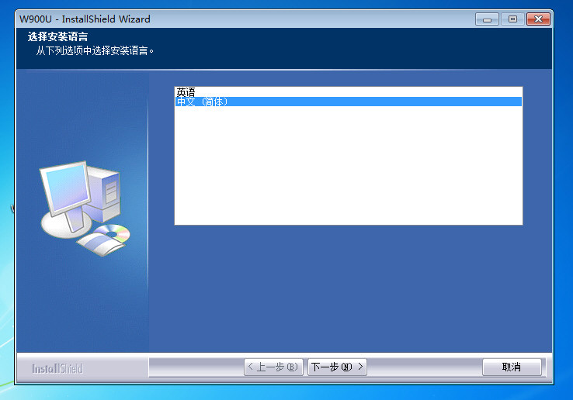Close the W900U InstallShield Wizard
573x400 pixels.
tap(538, 19)
